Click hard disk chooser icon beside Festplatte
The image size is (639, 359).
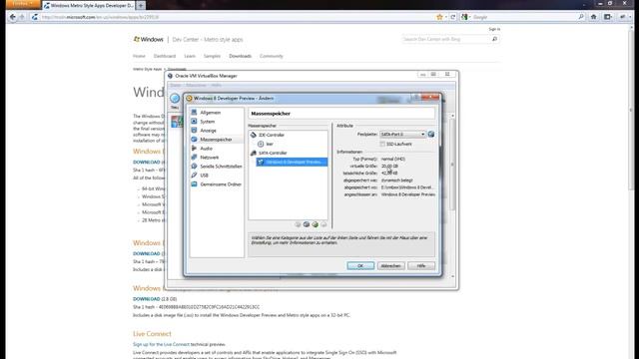coord(431,134)
